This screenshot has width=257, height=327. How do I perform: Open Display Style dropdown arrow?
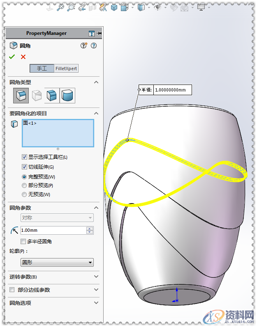click(x=149, y=8)
